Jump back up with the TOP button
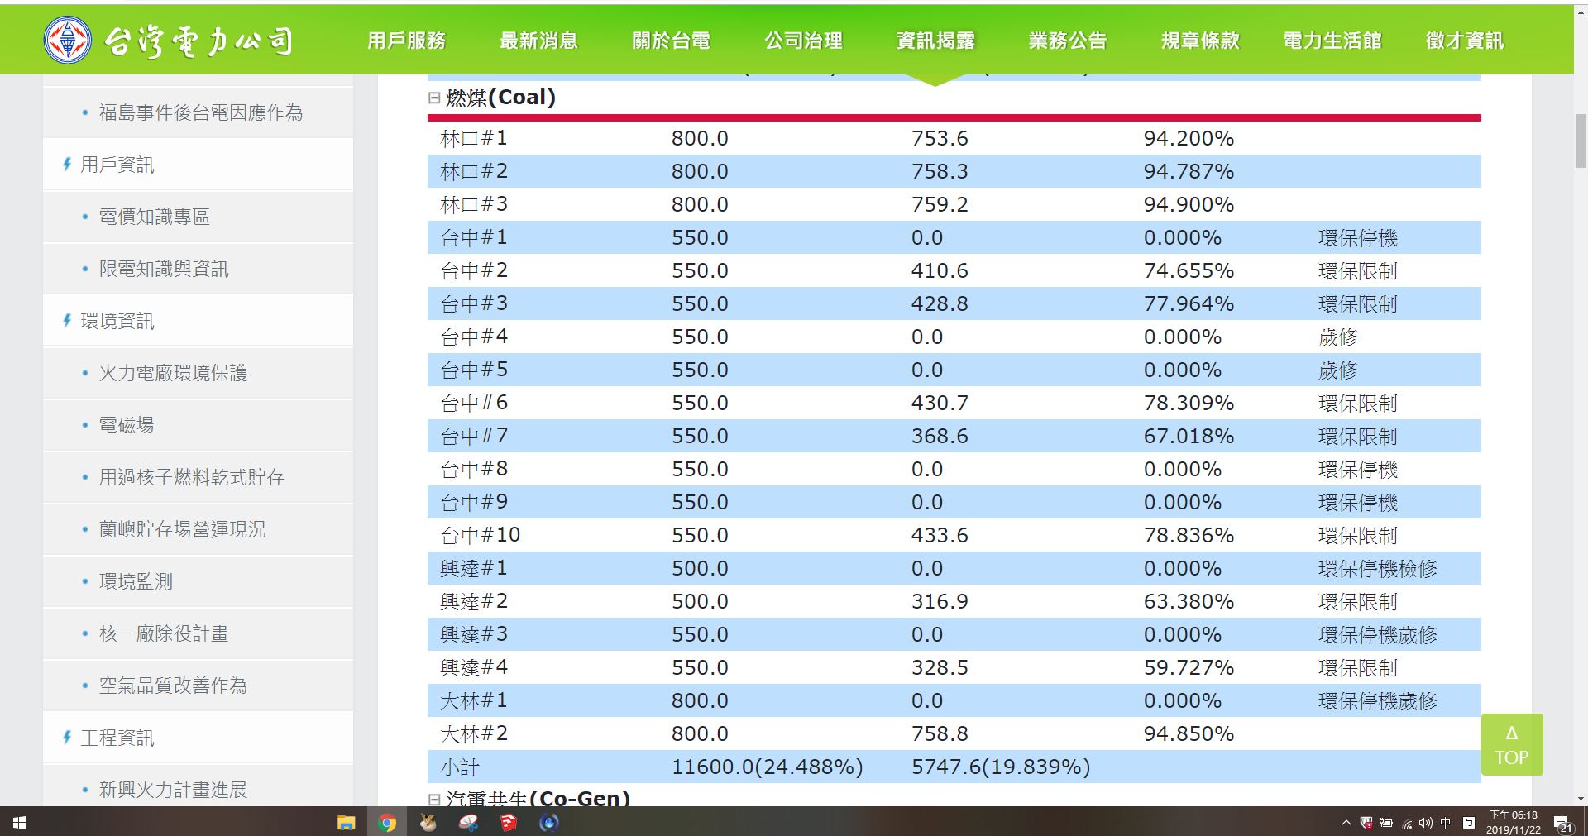1588x836 pixels. (1512, 744)
